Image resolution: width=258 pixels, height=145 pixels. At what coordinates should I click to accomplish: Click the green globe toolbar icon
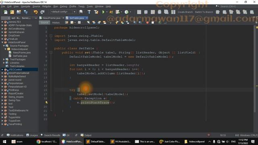(x=127, y=12)
